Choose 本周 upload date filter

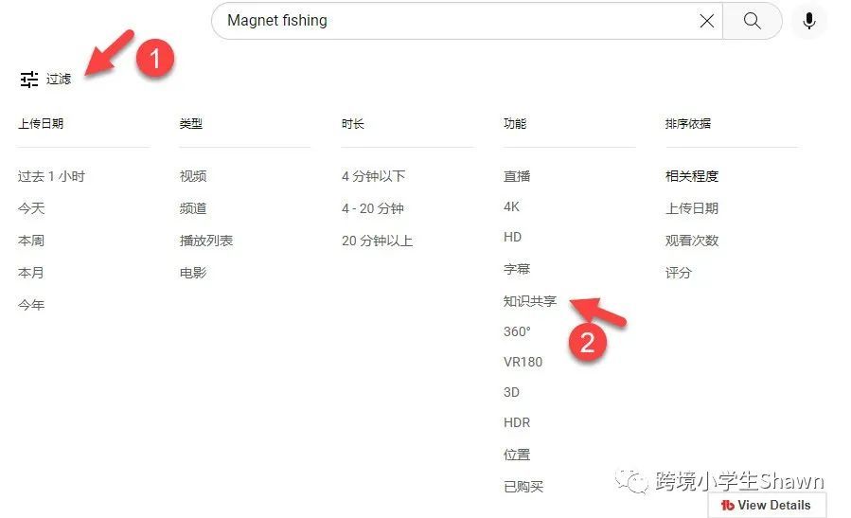pos(31,240)
